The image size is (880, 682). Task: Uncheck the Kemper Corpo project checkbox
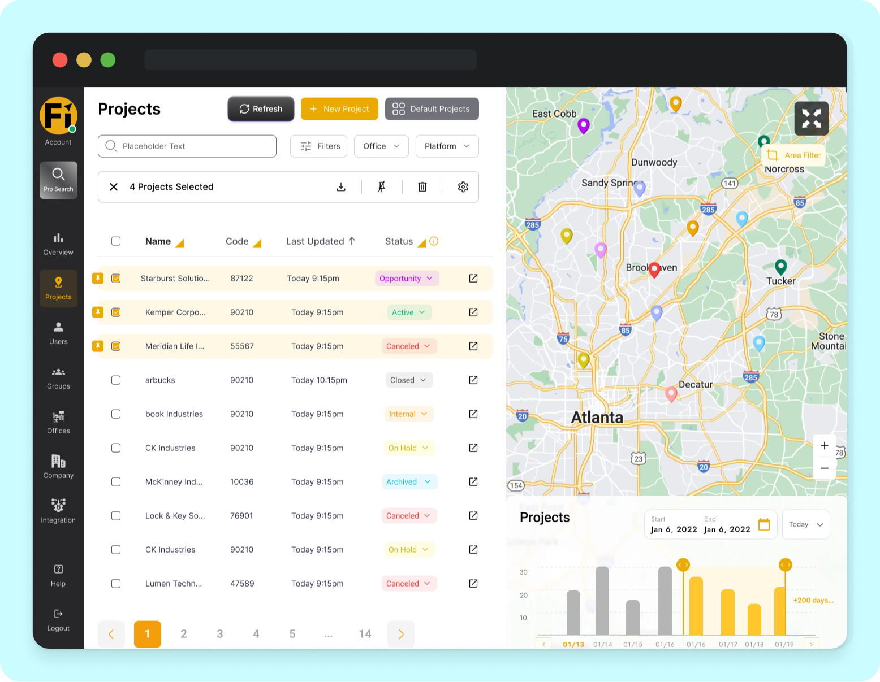point(116,312)
